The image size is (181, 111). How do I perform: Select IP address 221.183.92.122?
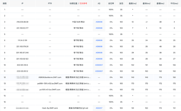22,59
